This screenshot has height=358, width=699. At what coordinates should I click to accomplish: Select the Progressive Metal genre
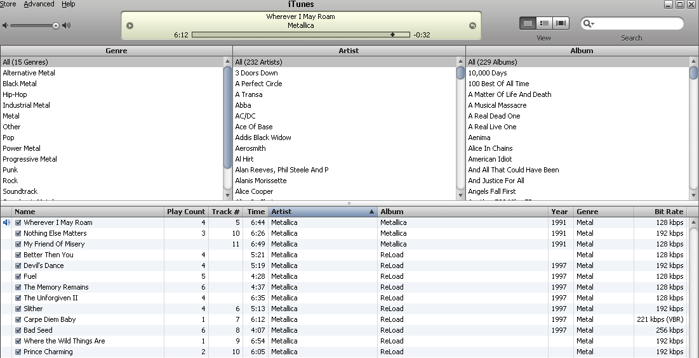(112, 159)
